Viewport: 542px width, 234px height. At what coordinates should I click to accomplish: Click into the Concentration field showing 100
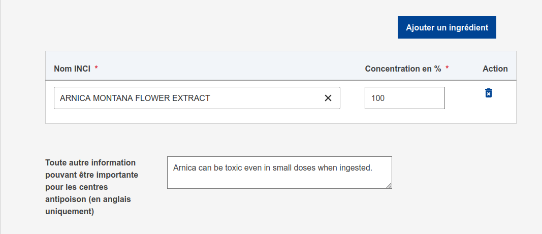[404, 98]
